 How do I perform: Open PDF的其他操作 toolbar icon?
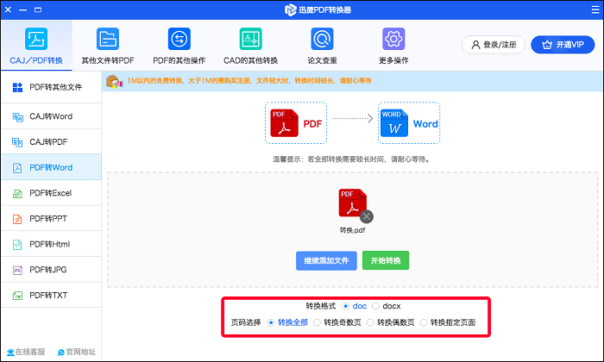(x=179, y=40)
